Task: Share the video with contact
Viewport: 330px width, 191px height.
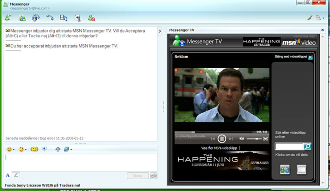Action: (x=285, y=170)
